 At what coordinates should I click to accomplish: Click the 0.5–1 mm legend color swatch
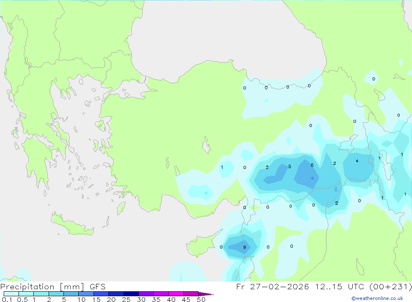click(26, 294)
